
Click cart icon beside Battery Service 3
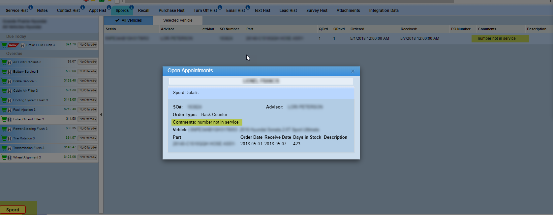click(x=4, y=72)
